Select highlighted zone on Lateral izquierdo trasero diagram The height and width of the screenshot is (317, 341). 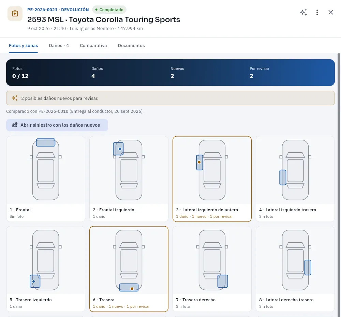click(283, 177)
